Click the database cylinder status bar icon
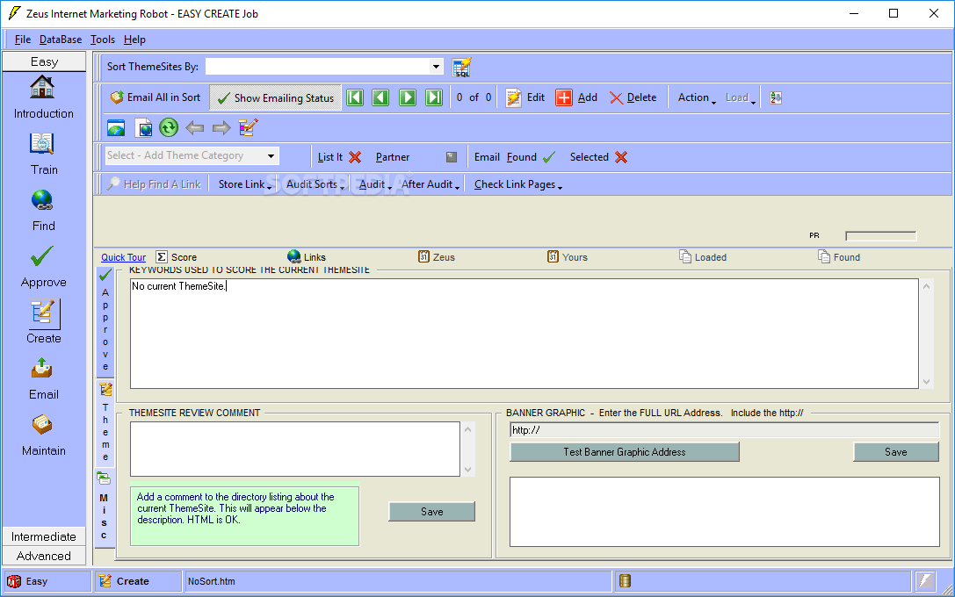The width and height of the screenshot is (955, 597). coord(625,581)
